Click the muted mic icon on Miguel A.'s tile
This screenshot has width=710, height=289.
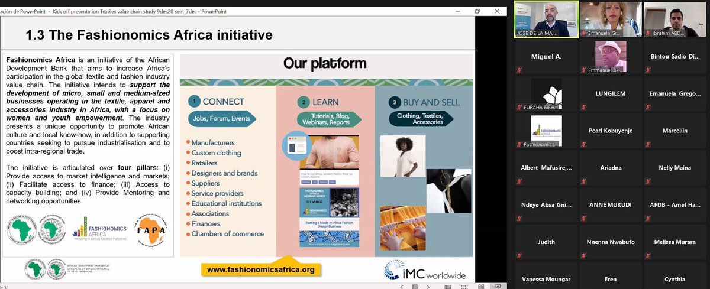pyautogui.click(x=518, y=71)
